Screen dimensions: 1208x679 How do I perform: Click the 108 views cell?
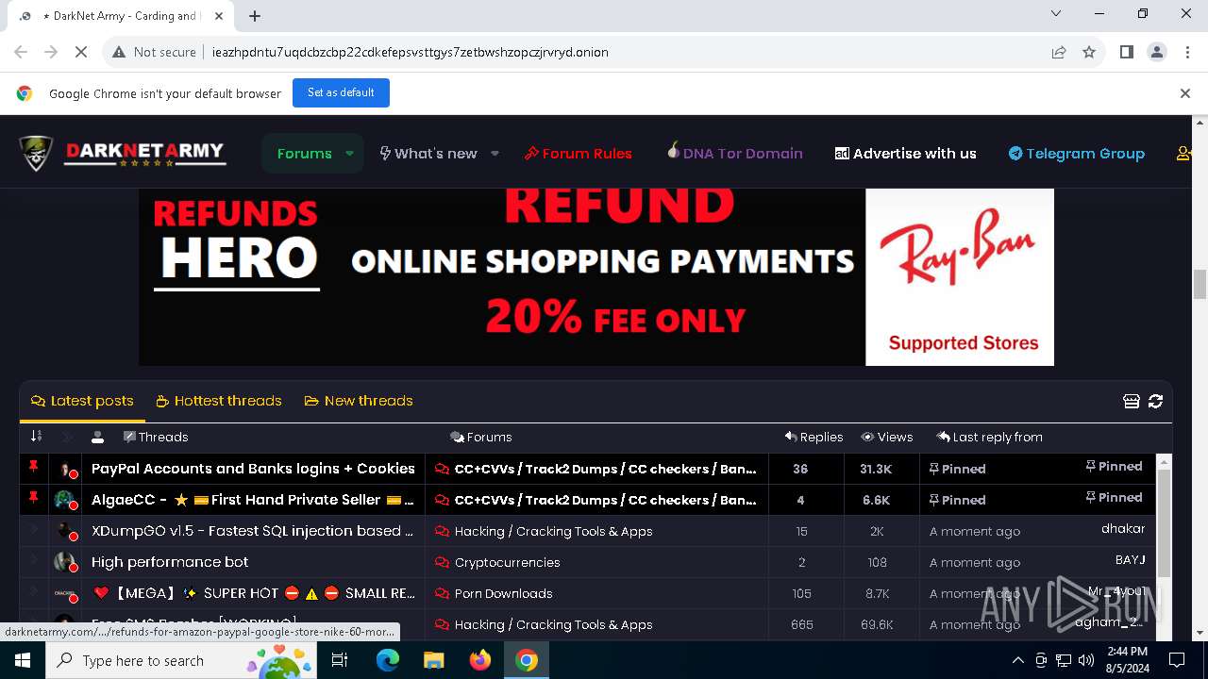(876, 562)
